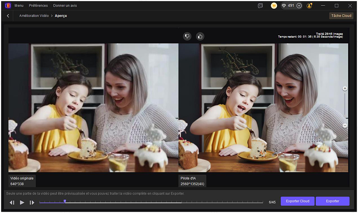Click the Exporter button
The image size is (358, 213).
click(332, 201)
